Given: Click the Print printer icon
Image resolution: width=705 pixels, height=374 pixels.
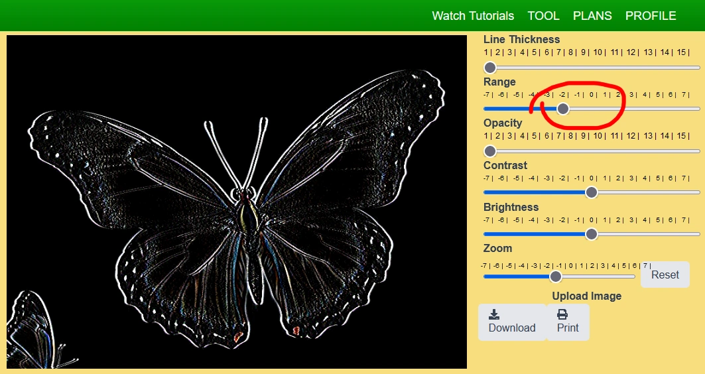Looking at the screenshot, I should tap(562, 314).
